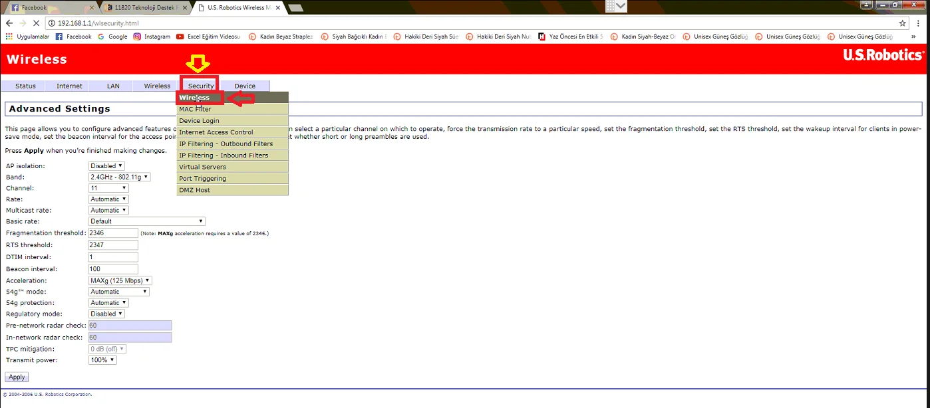Click the browser back arrow icon

pos(9,23)
